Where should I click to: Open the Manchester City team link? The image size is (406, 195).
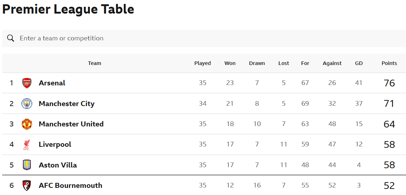(x=67, y=104)
